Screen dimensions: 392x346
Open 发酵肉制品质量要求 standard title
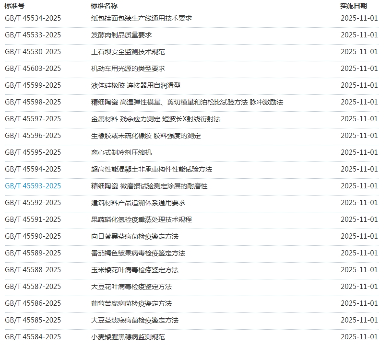(x=121, y=35)
